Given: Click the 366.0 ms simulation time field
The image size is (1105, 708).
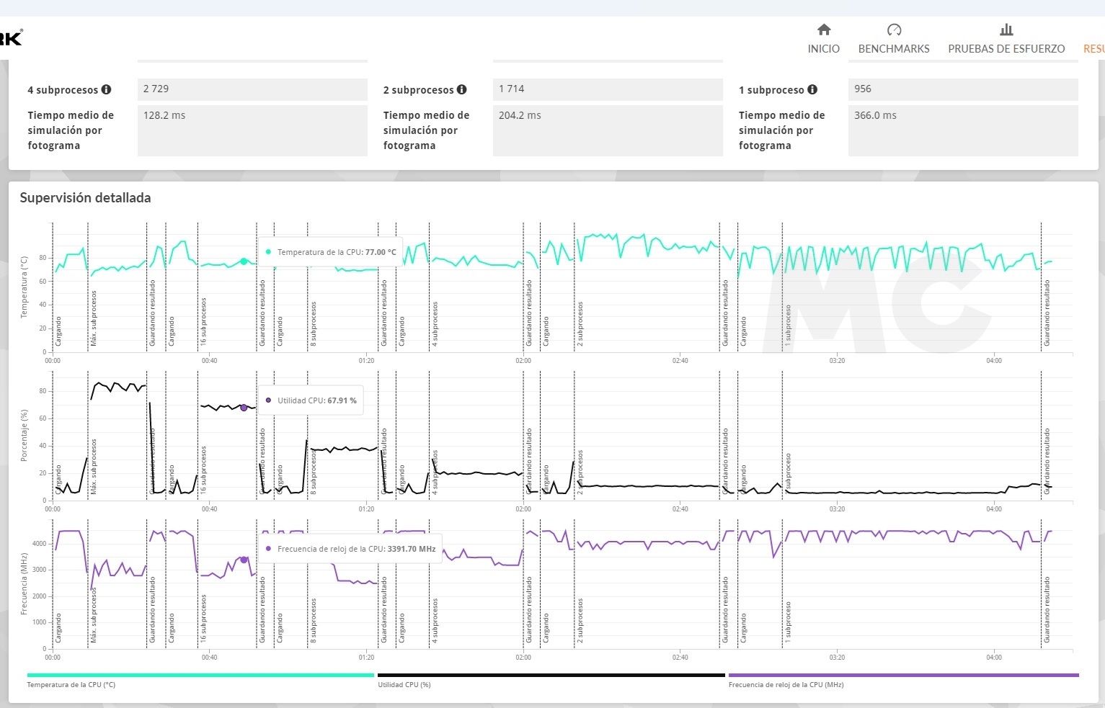Looking at the screenshot, I should [x=962, y=130].
